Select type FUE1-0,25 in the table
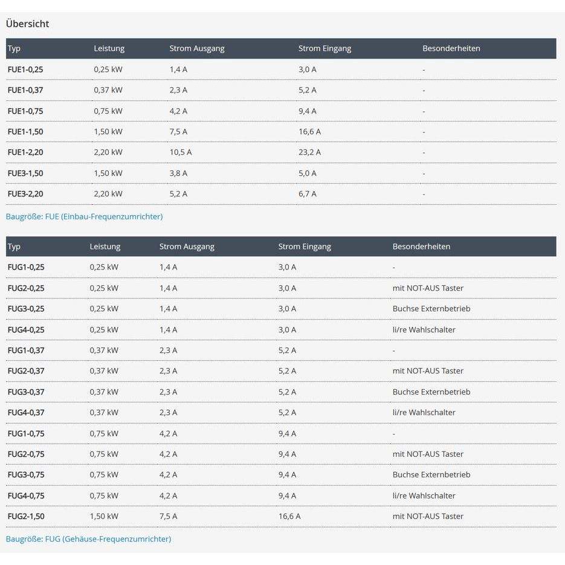Viewport: 565px width, 565px height. tap(25, 69)
